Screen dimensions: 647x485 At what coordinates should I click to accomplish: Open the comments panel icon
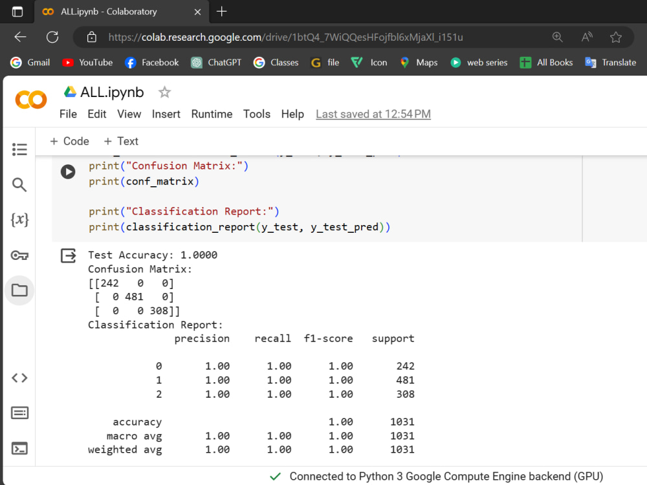19,412
